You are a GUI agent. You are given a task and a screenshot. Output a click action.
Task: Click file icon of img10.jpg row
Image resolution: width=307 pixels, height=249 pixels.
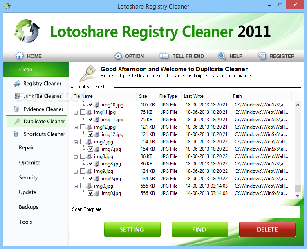[97, 104]
